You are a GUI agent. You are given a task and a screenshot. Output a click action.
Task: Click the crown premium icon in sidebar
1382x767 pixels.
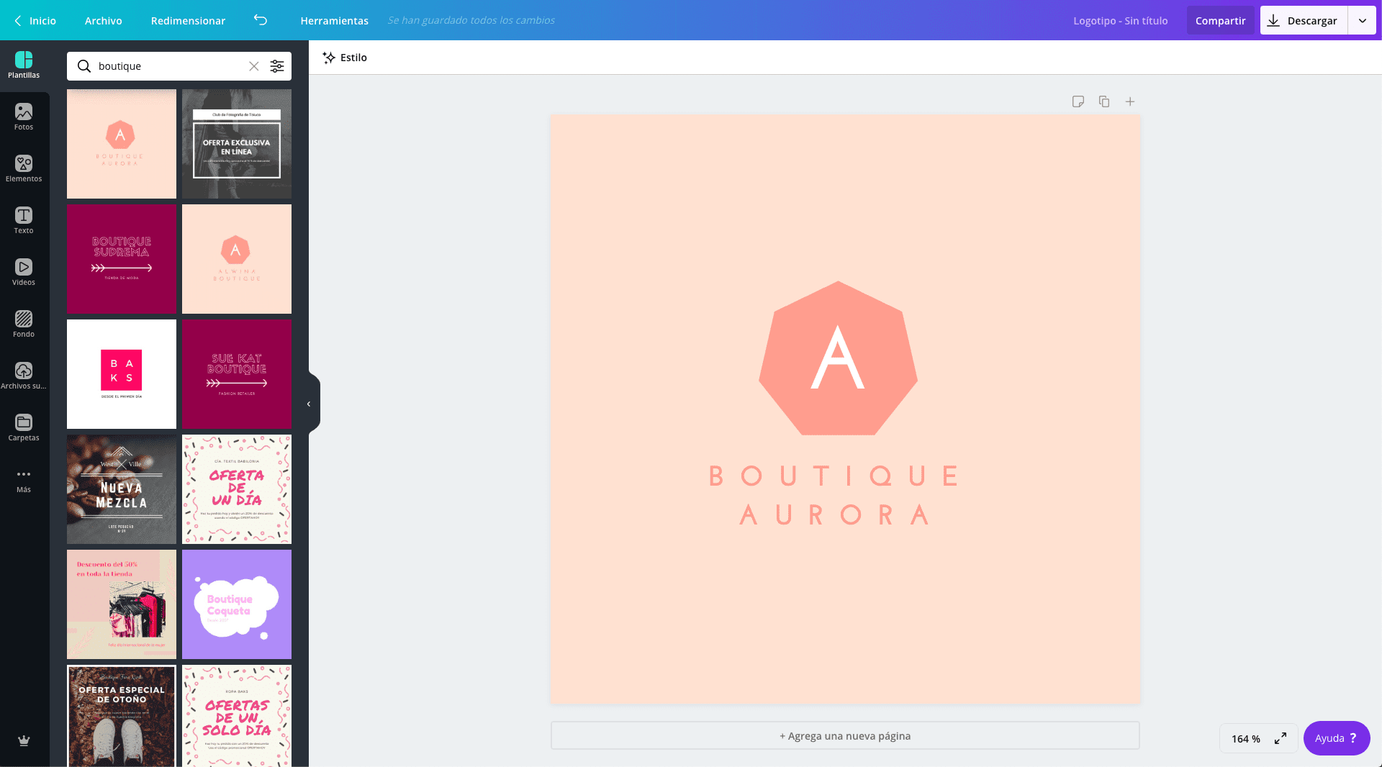[x=24, y=740]
